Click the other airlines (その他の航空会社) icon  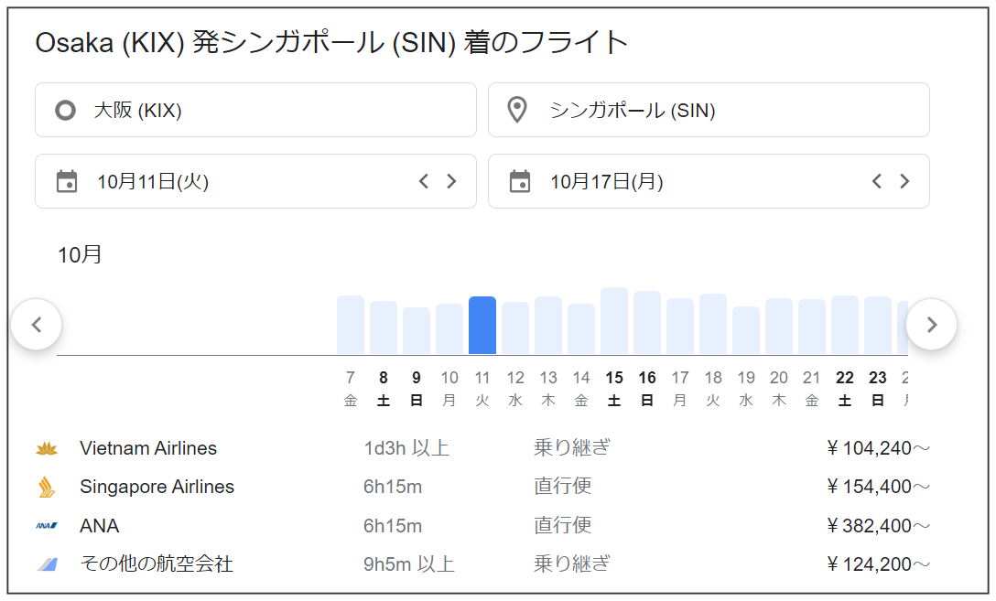47,564
